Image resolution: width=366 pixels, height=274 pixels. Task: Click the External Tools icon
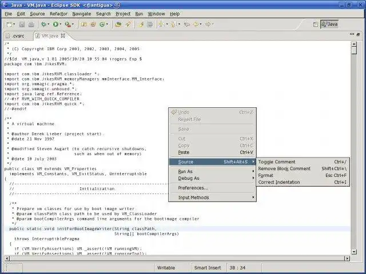[x=67, y=24]
